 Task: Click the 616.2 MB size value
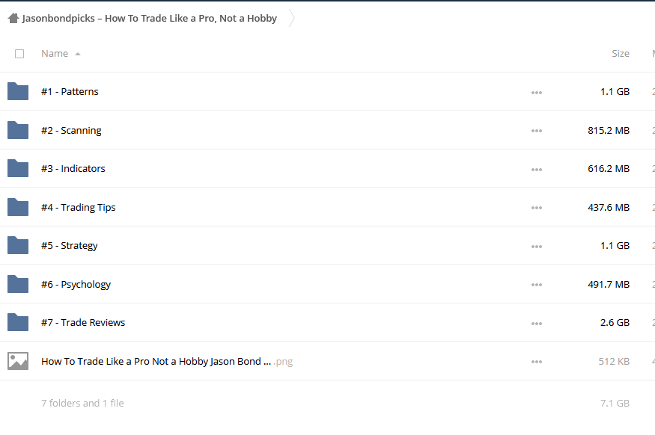pyautogui.click(x=608, y=168)
